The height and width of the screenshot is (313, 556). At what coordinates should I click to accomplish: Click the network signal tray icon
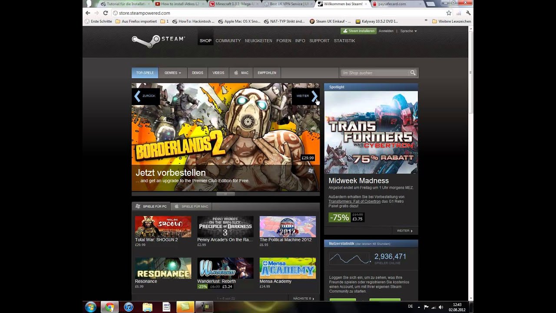tap(434, 307)
